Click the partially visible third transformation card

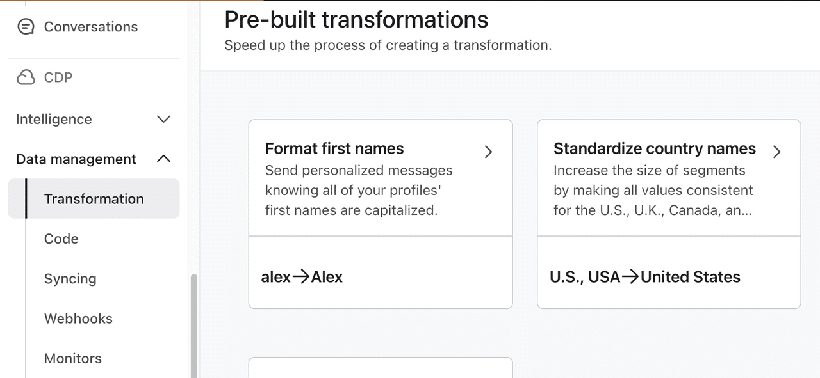(x=381, y=371)
